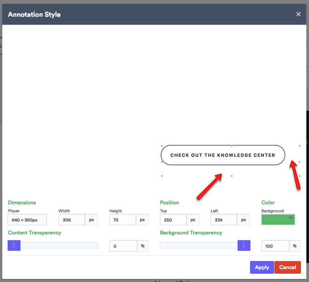
Task: Click the px unit label beside Top
Action: (x=193, y=220)
